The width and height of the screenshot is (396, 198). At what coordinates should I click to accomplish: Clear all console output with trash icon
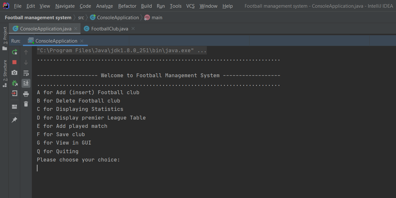[x=26, y=104]
